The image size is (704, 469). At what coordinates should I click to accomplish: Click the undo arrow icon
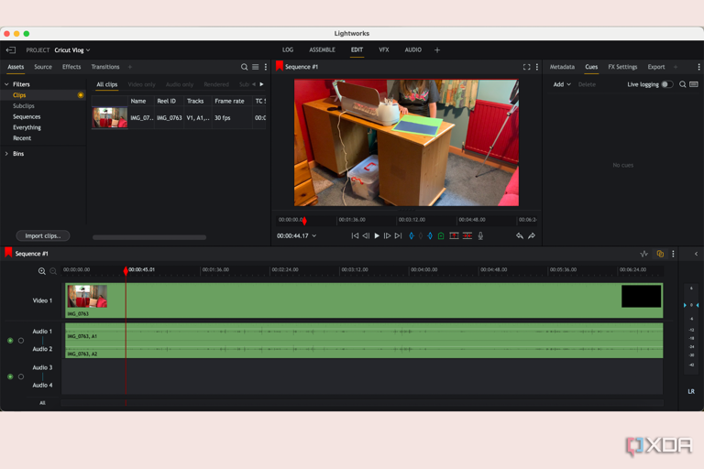[x=520, y=235]
